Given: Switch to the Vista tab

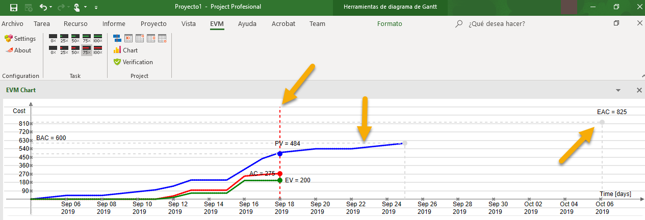Looking at the screenshot, I should 189,23.
